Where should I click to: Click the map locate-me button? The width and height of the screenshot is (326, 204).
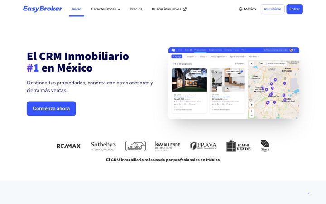[x=252, y=105]
